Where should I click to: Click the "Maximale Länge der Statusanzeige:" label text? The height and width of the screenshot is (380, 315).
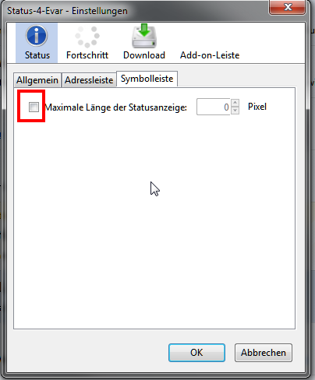(x=116, y=107)
